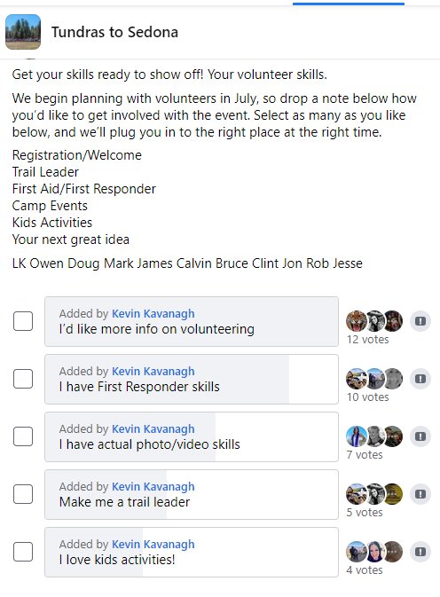Show voter avatars for First Responder skills
440x597 pixels.
click(374, 379)
